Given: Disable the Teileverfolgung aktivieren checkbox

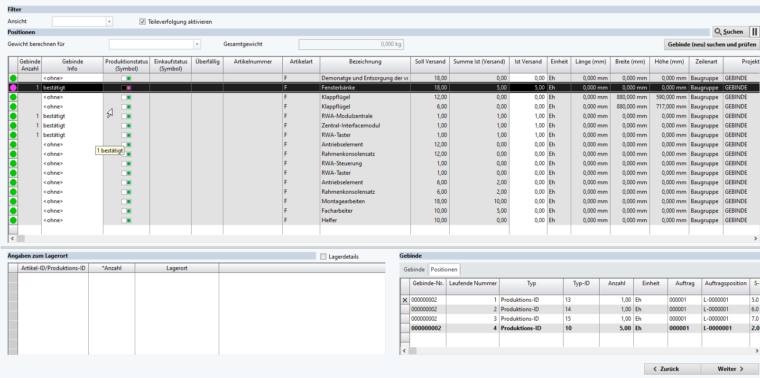Looking at the screenshot, I should pyautogui.click(x=142, y=22).
